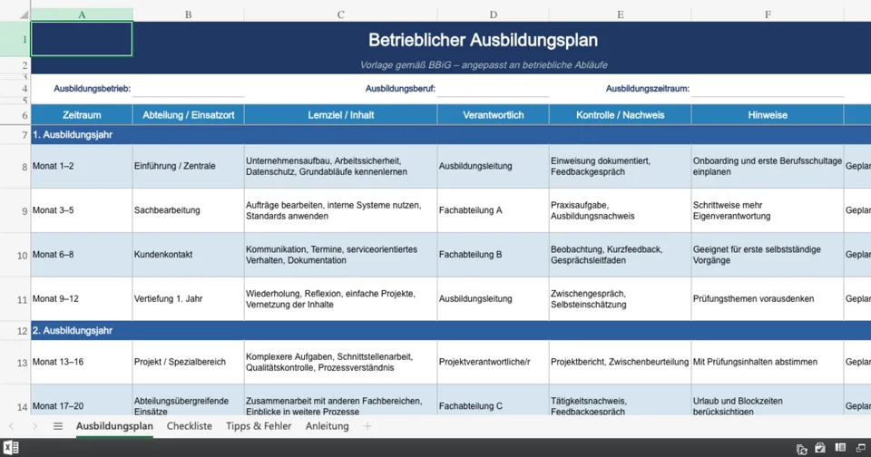The image size is (871, 457).
Task: Switch to the Anleitung sheet tab
Action: tap(328, 426)
